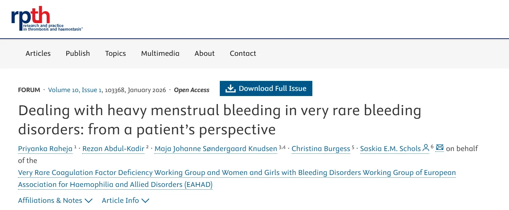
Task: Open author Maja Johanne Søndergaard Knudsen's link
Action: [216, 149]
